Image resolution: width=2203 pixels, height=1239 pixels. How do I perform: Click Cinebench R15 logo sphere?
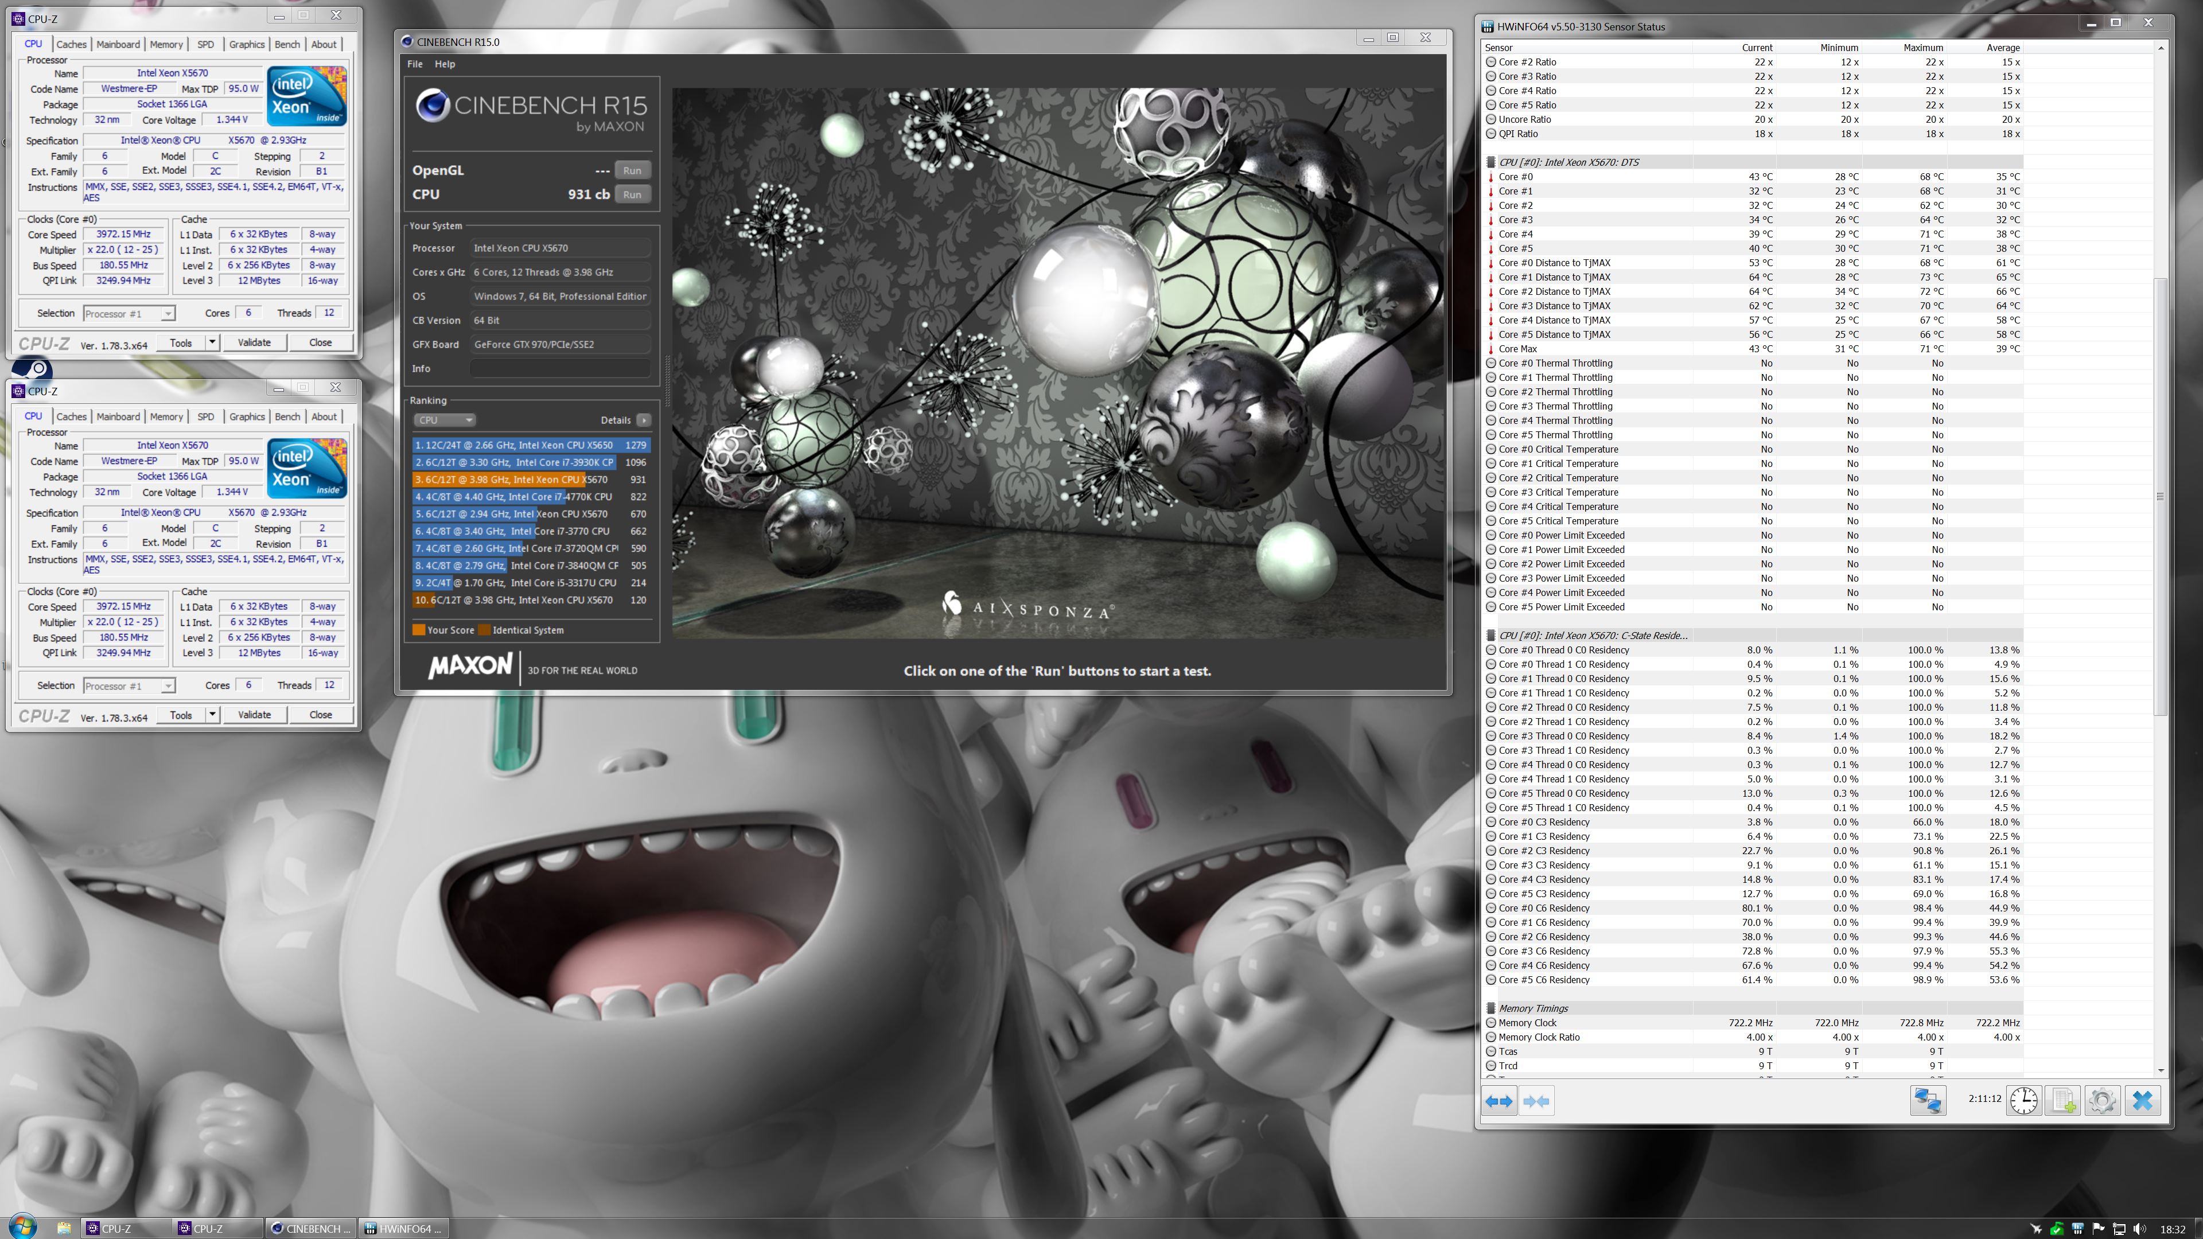433,106
